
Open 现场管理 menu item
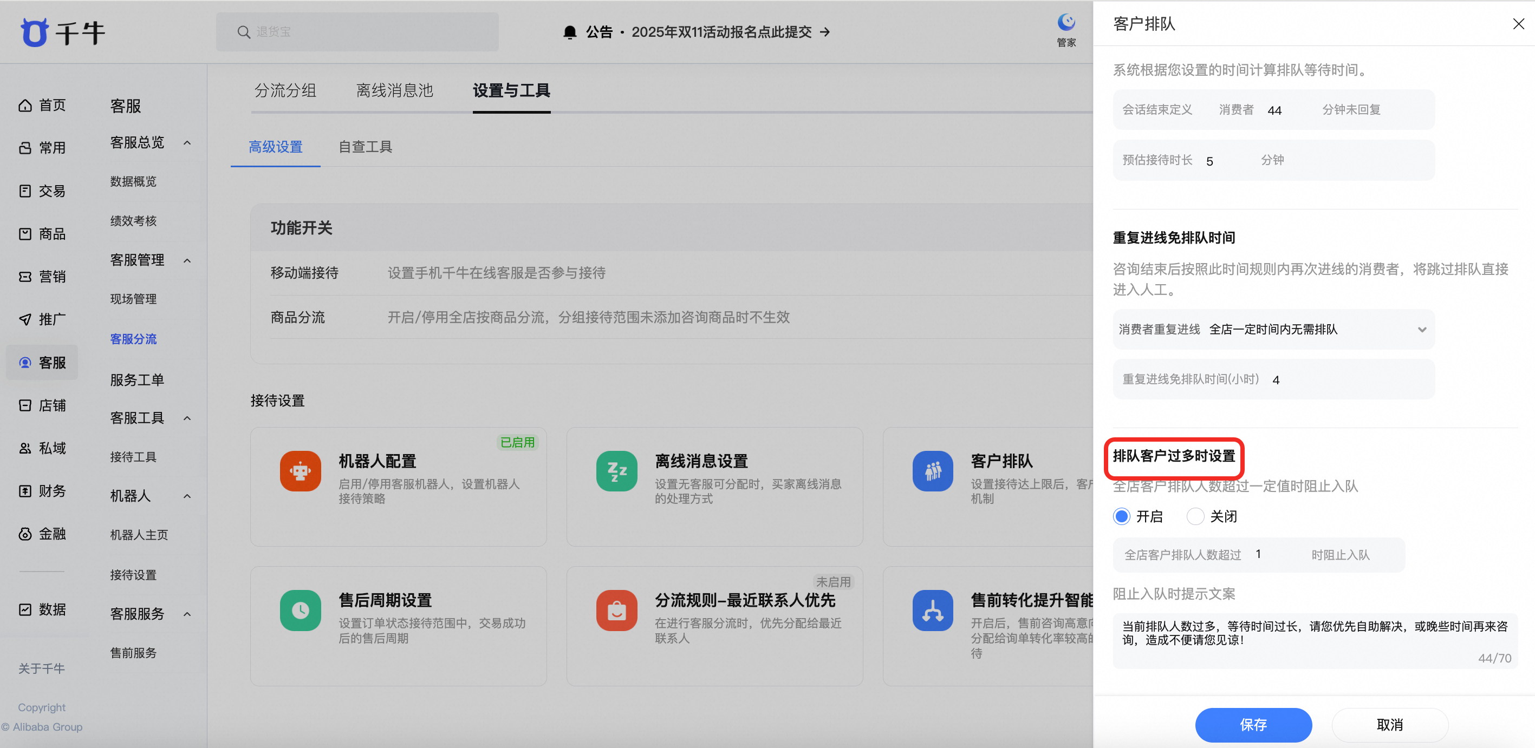tap(133, 299)
